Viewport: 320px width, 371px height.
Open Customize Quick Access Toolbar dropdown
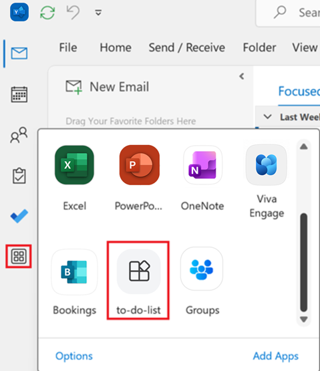pyautogui.click(x=98, y=13)
